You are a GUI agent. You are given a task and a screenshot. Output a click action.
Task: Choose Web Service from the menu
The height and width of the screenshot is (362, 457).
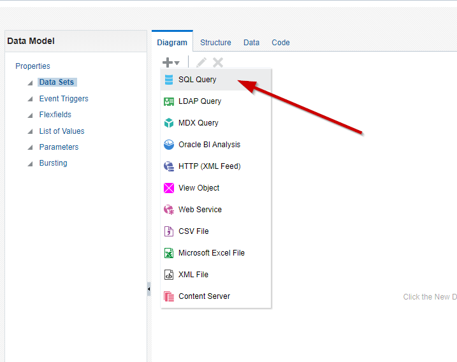point(199,210)
